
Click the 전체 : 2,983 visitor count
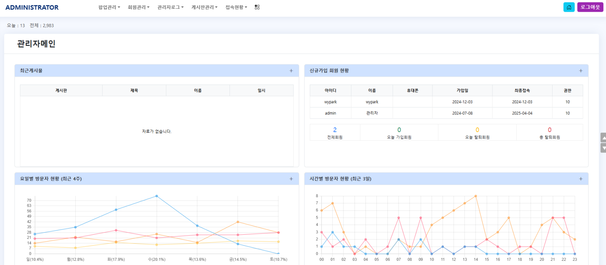click(42, 25)
